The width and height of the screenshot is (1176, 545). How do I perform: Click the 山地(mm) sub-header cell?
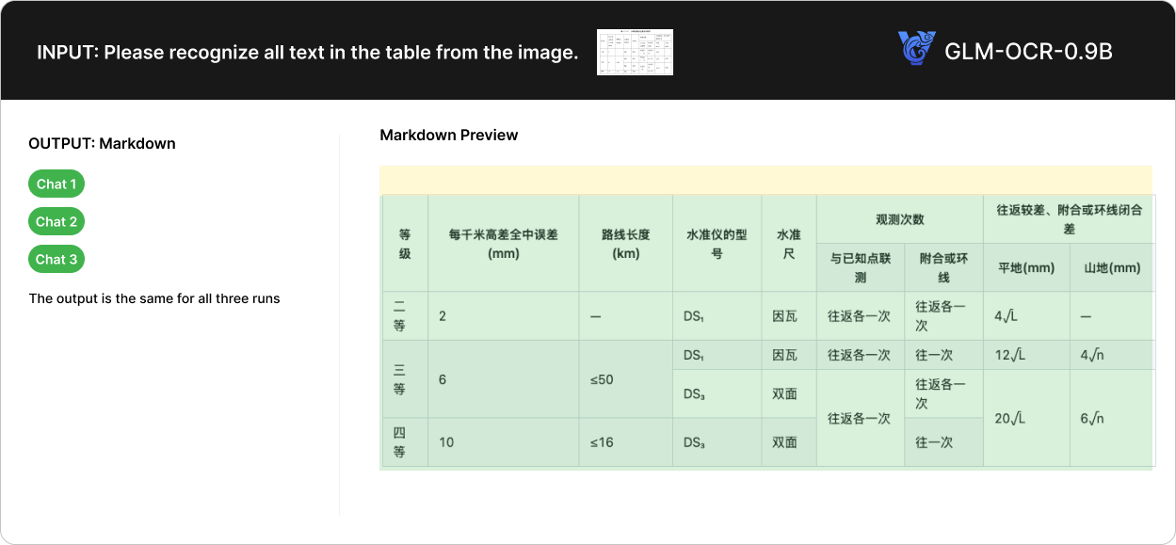[1112, 267]
